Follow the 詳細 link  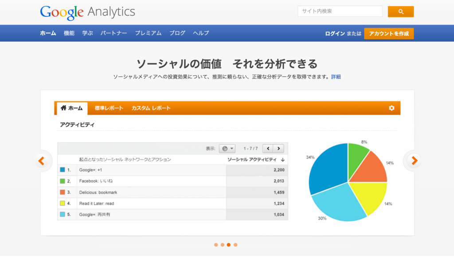tap(336, 77)
